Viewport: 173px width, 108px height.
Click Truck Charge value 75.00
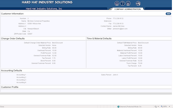point(140,63)
